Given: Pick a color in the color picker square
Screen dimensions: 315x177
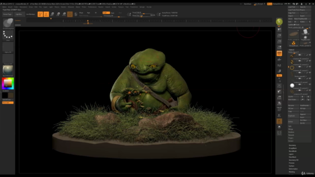Looking at the screenshot, I should (x=8, y=83).
